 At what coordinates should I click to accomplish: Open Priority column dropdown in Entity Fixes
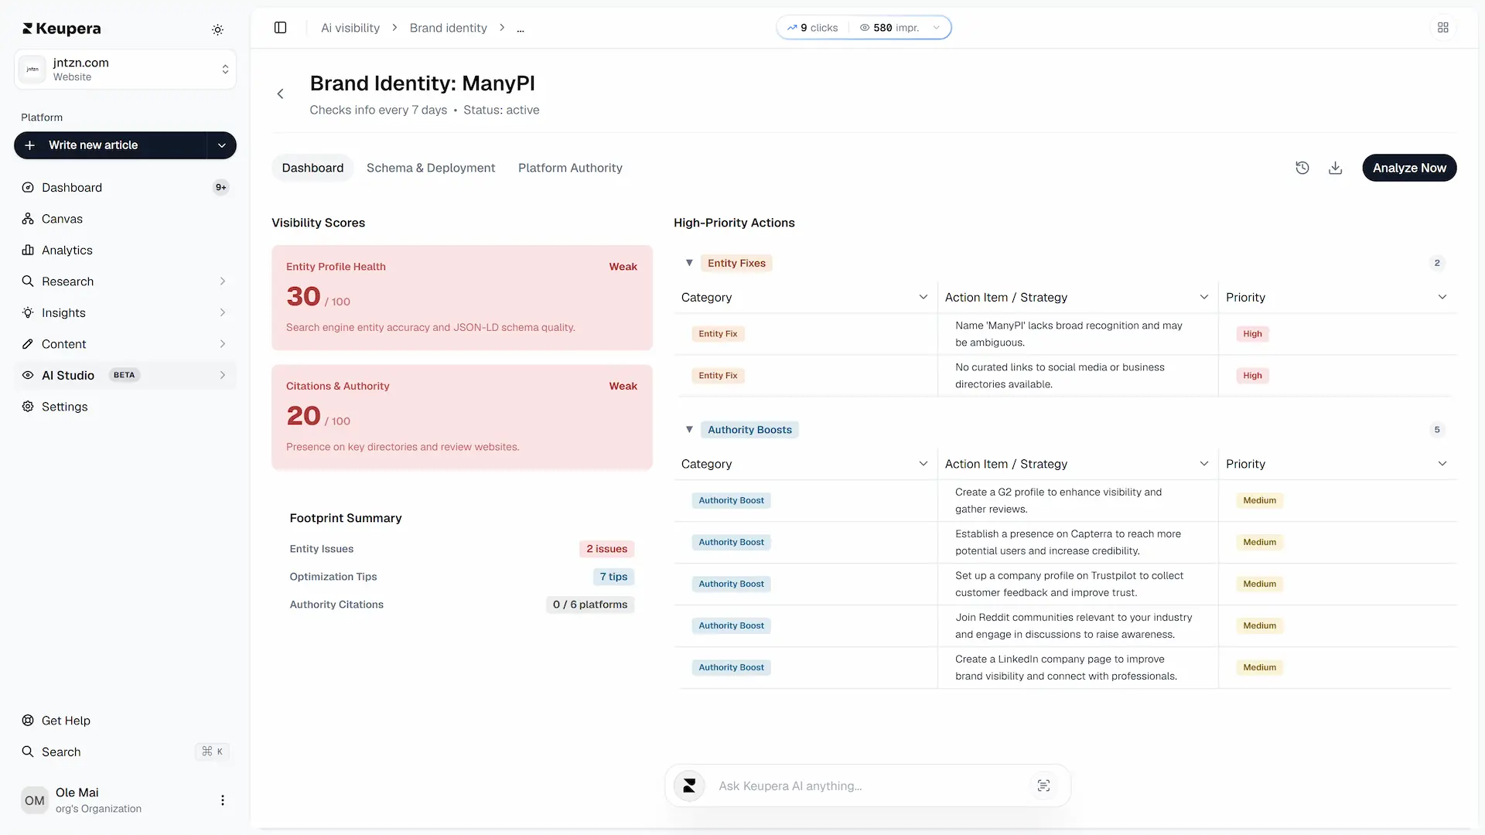pos(1442,297)
